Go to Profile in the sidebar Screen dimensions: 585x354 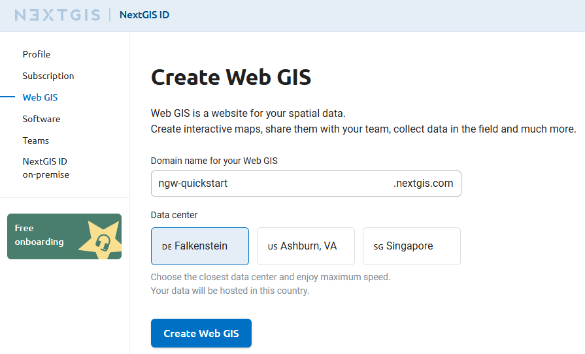(37, 54)
